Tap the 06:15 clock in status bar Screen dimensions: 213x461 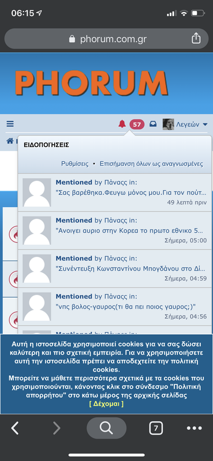coord(23,13)
